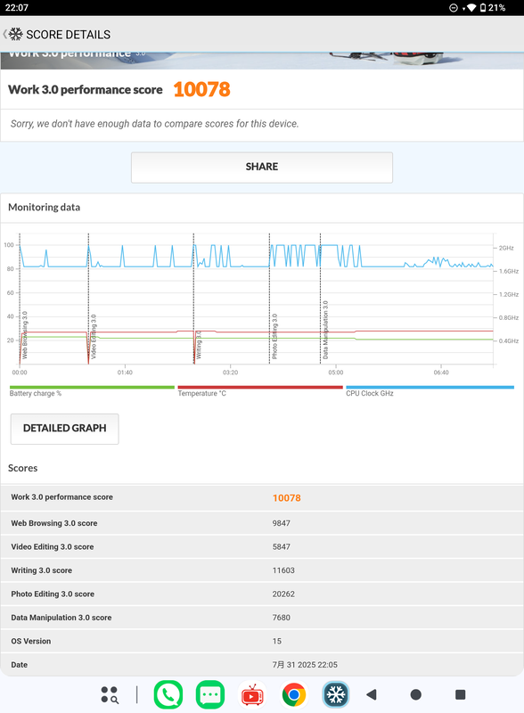This screenshot has width=524, height=713.
Task: Tap the Writing 3.0 chart marker
Action: click(199, 345)
